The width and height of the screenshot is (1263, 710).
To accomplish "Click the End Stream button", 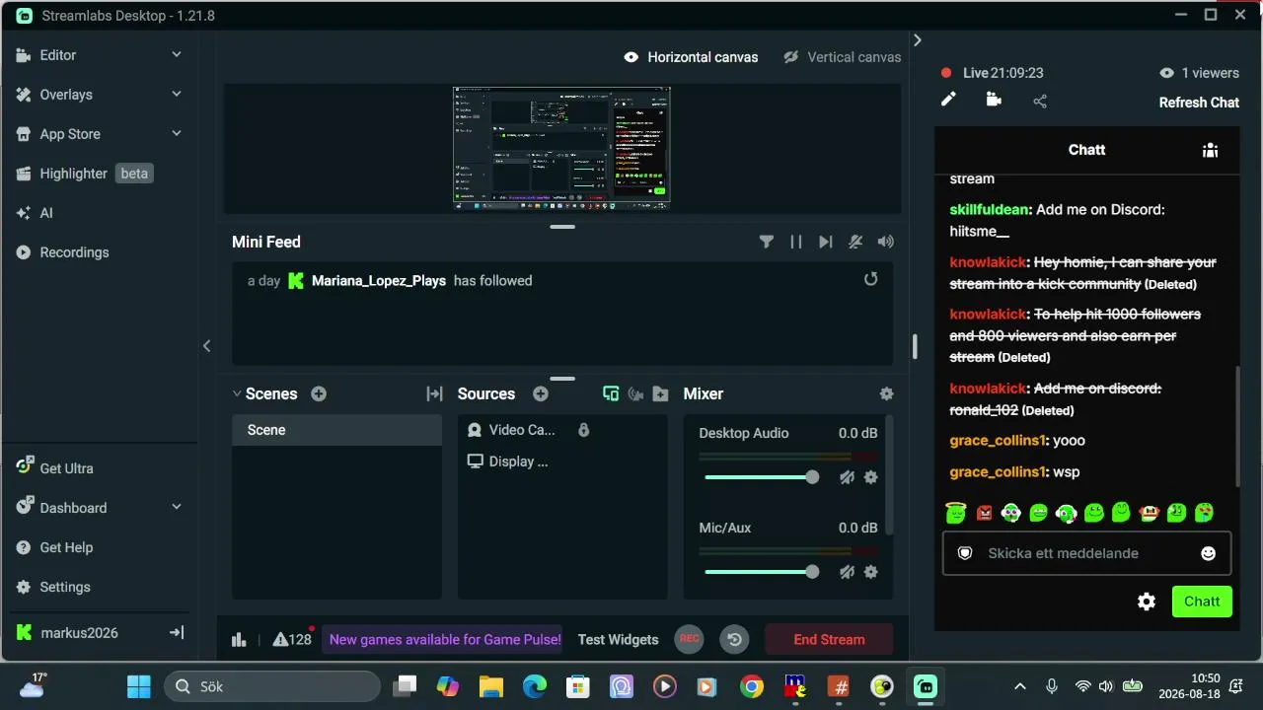I will (x=829, y=639).
